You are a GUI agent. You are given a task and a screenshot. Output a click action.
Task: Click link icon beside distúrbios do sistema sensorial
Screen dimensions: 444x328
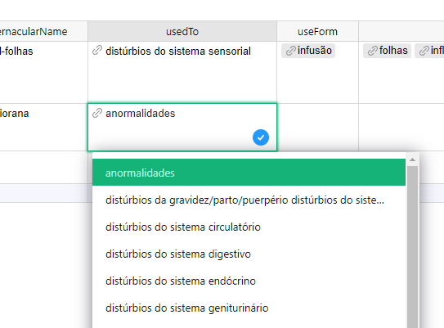pyautogui.click(x=97, y=51)
